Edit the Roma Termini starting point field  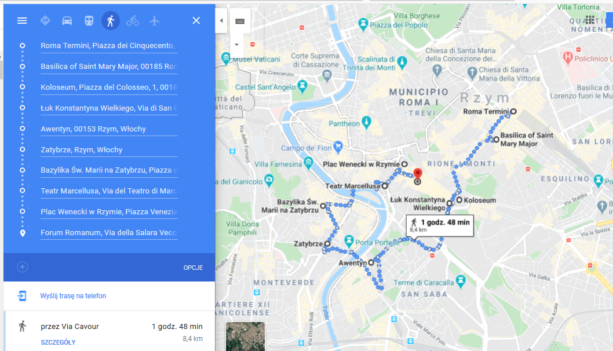click(109, 46)
